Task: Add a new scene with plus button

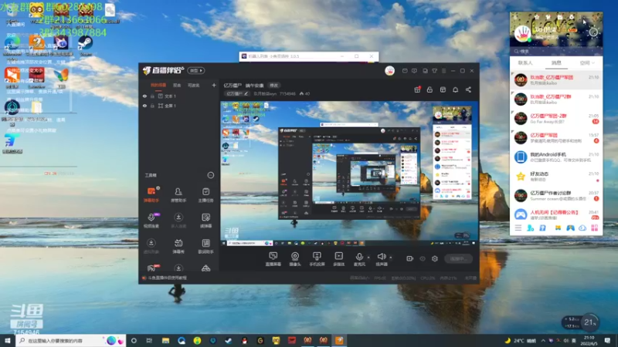Action: [214, 85]
